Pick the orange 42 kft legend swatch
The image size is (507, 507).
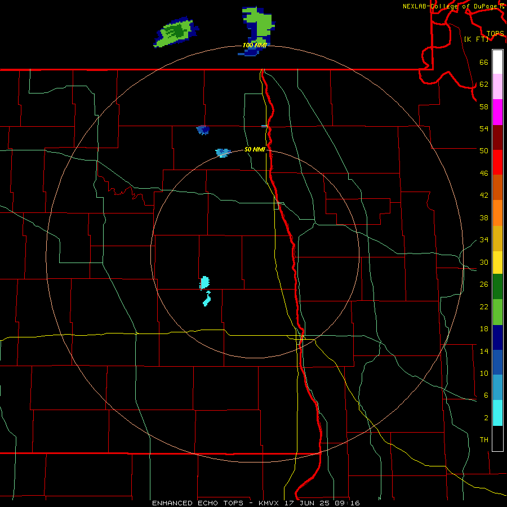point(497,213)
